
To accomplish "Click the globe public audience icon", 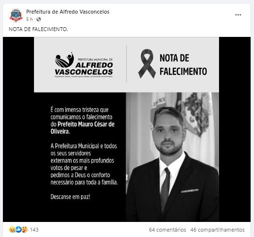I will click(x=38, y=19).
